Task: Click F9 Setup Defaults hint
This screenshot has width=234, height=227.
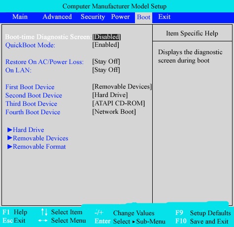Action: (203, 213)
